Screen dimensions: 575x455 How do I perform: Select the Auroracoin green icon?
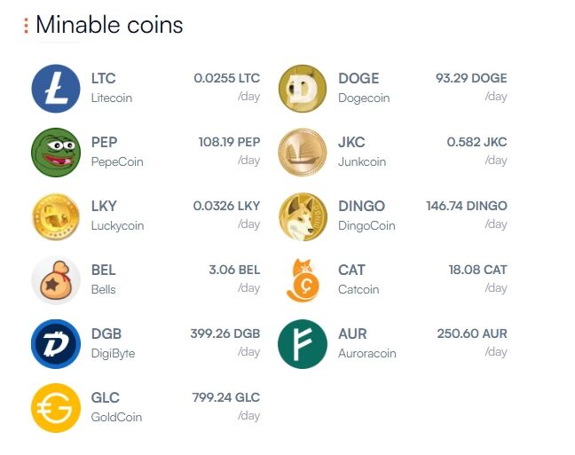click(303, 343)
